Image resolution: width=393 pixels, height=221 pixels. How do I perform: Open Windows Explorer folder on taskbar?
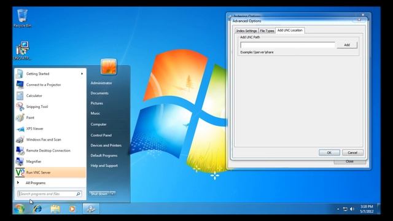pyautogui.click(x=55, y=209)
